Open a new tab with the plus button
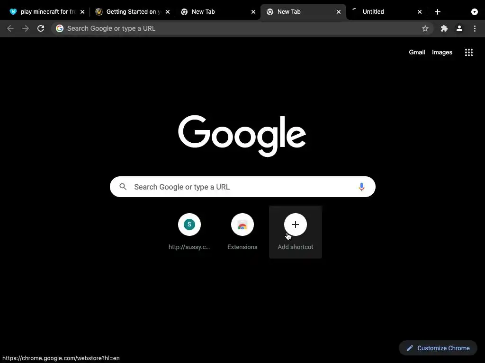The image size is (485, 363). click(x=437, y=12)
